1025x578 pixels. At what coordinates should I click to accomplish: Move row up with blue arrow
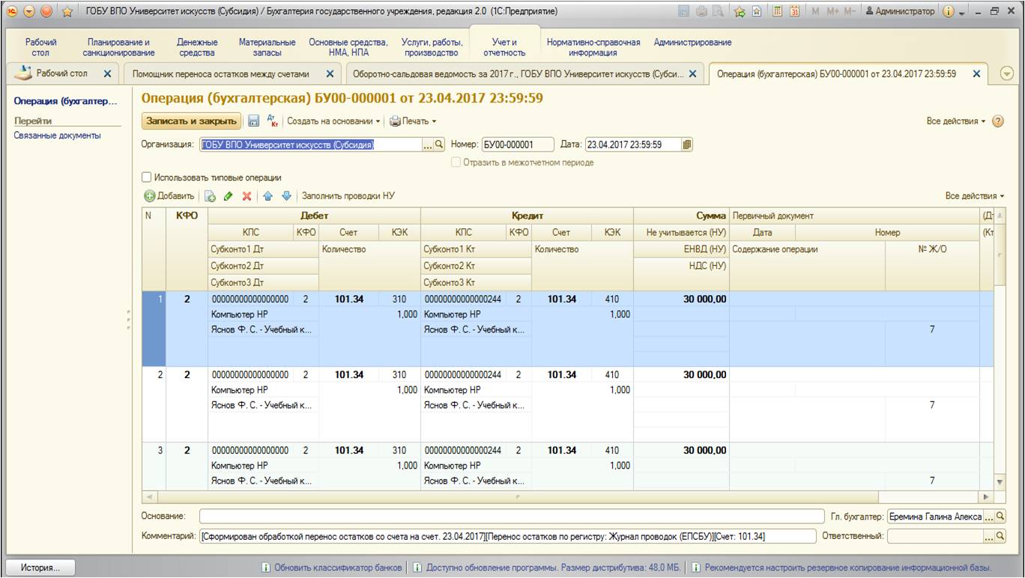pyautogui.click(x=267, y=196)
